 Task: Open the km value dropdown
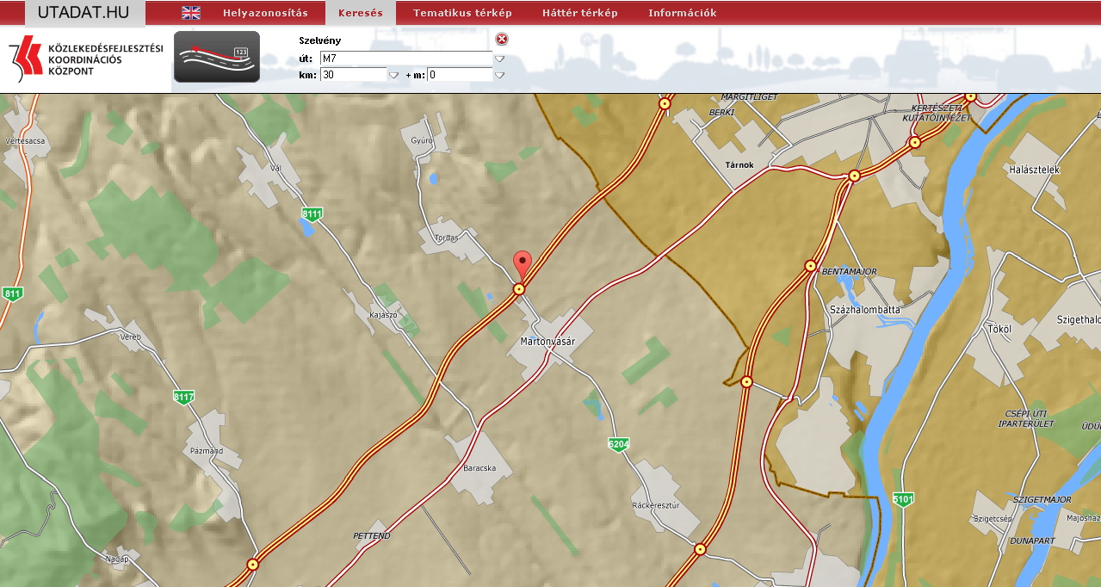(394, 75)
